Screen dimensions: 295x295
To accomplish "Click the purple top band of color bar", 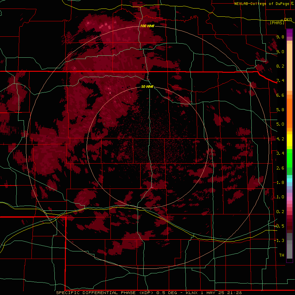I will click(x=289, y=33).
